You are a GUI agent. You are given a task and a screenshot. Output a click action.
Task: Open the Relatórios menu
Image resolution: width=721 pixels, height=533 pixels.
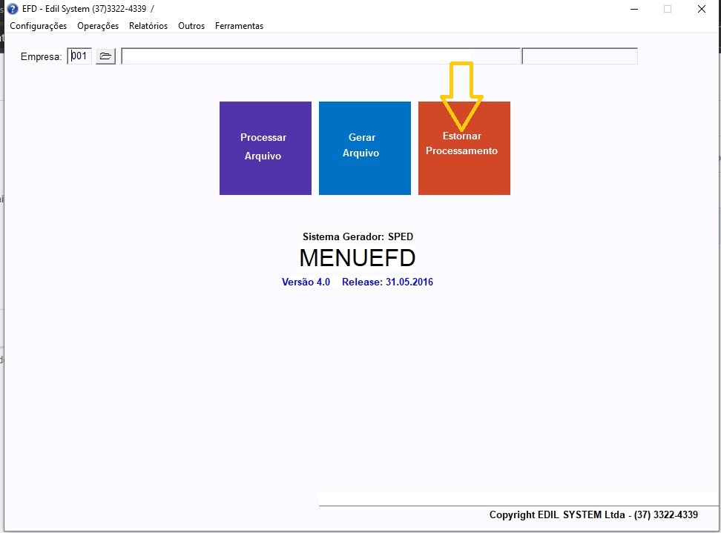pyautogui.click(x=148, y=26)
